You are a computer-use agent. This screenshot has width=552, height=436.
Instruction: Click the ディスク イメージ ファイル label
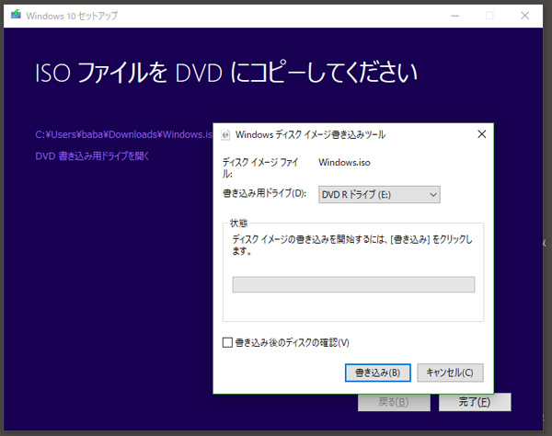pos(260,167)
